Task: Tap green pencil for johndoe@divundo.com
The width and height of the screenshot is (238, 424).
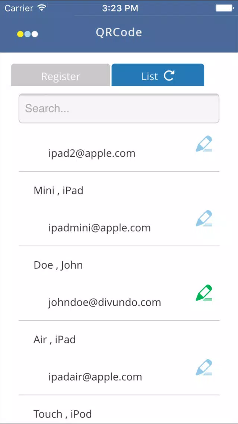Action: 204,293
